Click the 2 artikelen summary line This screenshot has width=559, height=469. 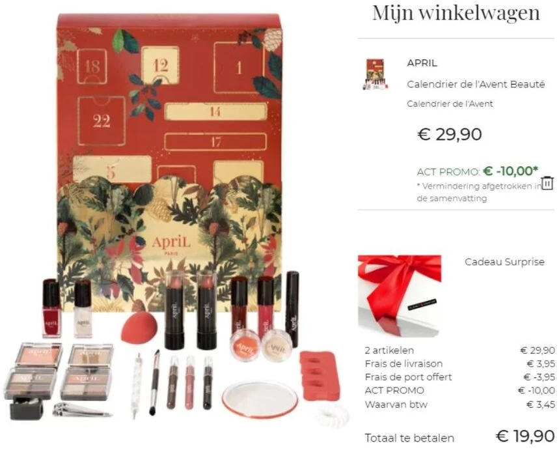click(459, 350)
